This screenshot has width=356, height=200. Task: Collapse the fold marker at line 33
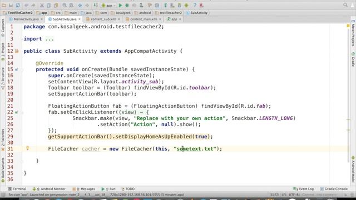[x=22, y=161]
